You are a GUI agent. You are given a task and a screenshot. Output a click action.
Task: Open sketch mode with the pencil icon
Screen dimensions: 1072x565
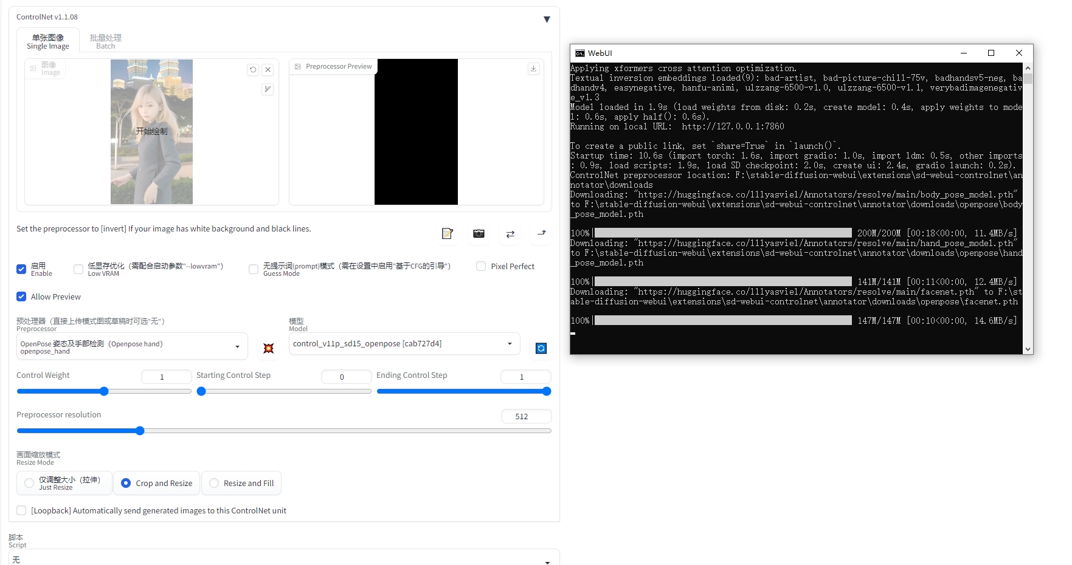coord(267,89)
